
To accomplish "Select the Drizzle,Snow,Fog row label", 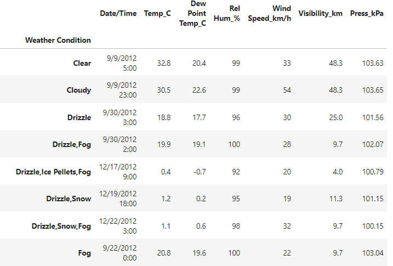I will 61,225.
